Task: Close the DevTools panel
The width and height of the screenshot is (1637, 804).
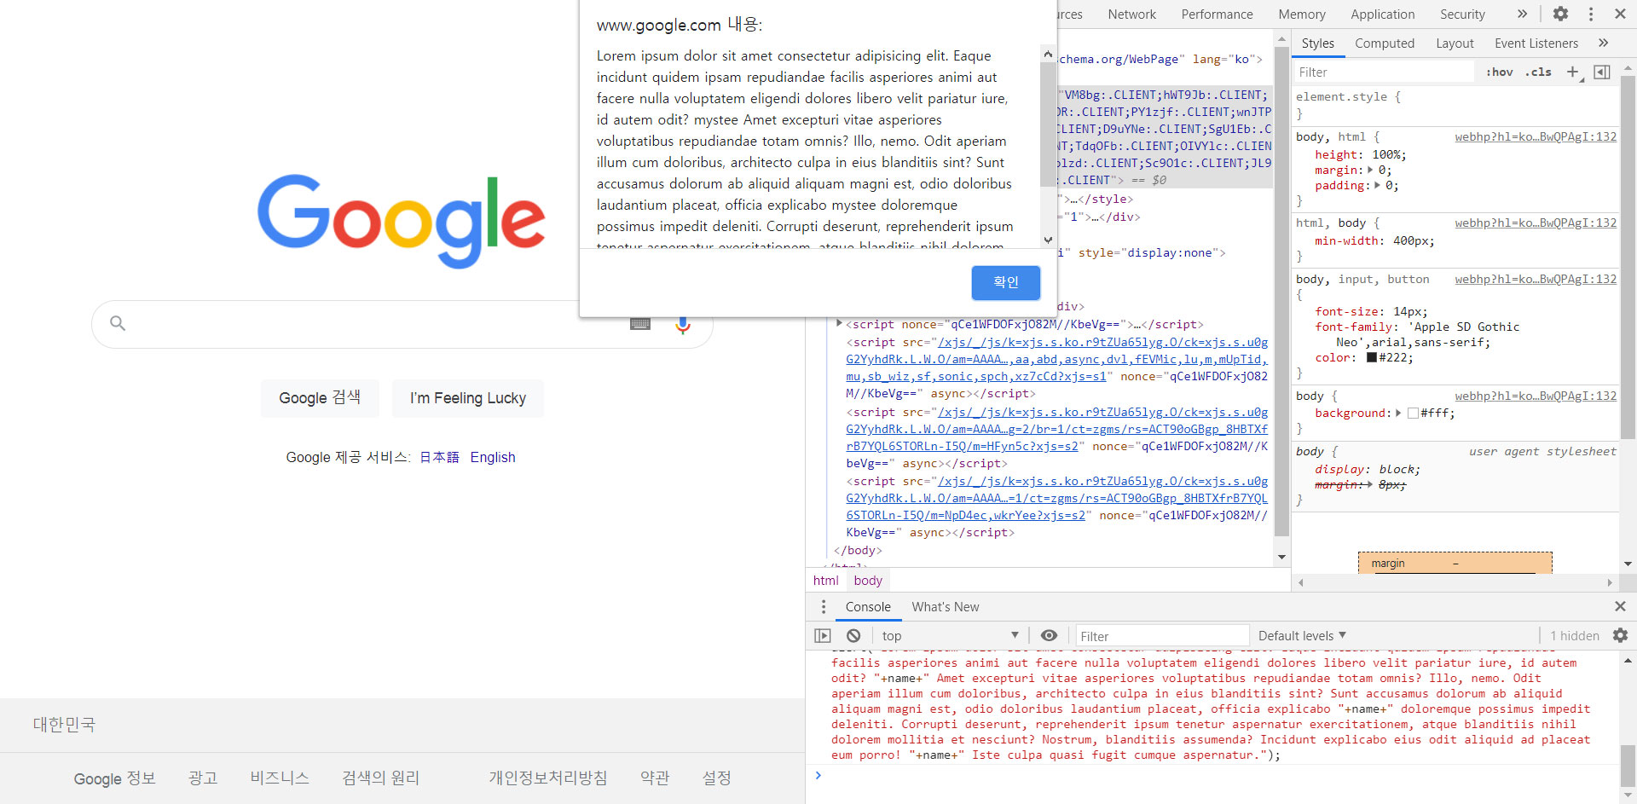Action: (x=1620, y=14)
